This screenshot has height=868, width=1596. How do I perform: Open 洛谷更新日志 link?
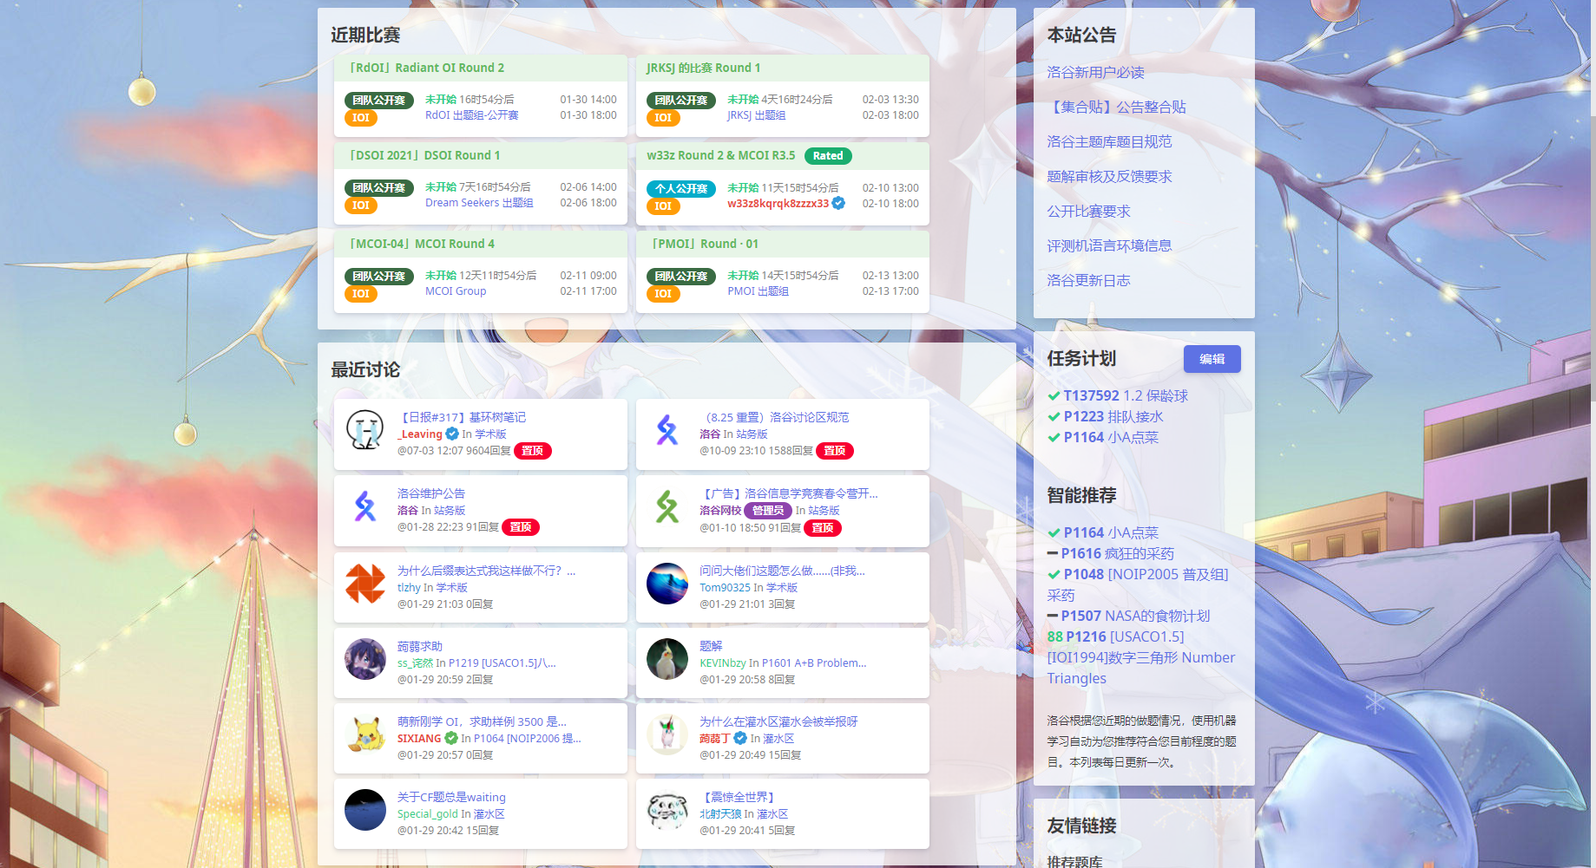[1088, 280]
